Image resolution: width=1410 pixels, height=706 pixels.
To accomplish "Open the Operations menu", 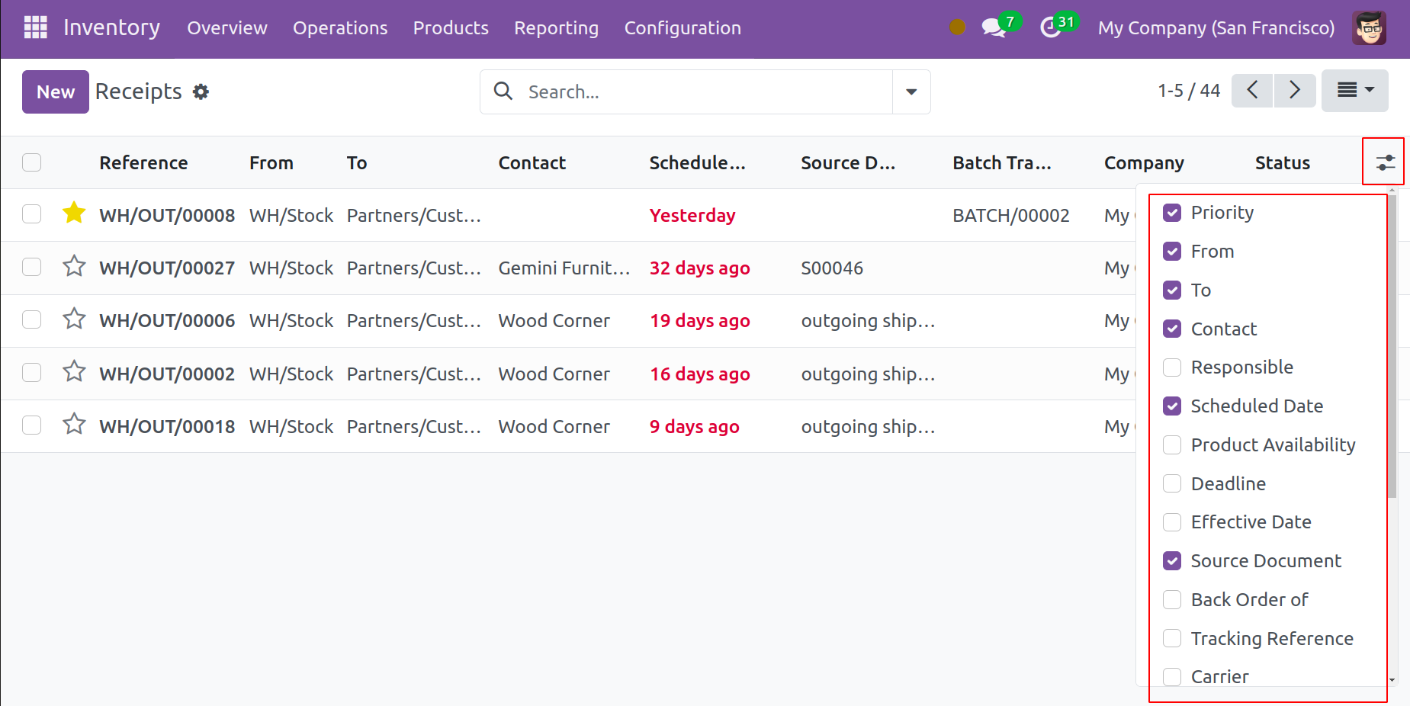I will (340, 28).
